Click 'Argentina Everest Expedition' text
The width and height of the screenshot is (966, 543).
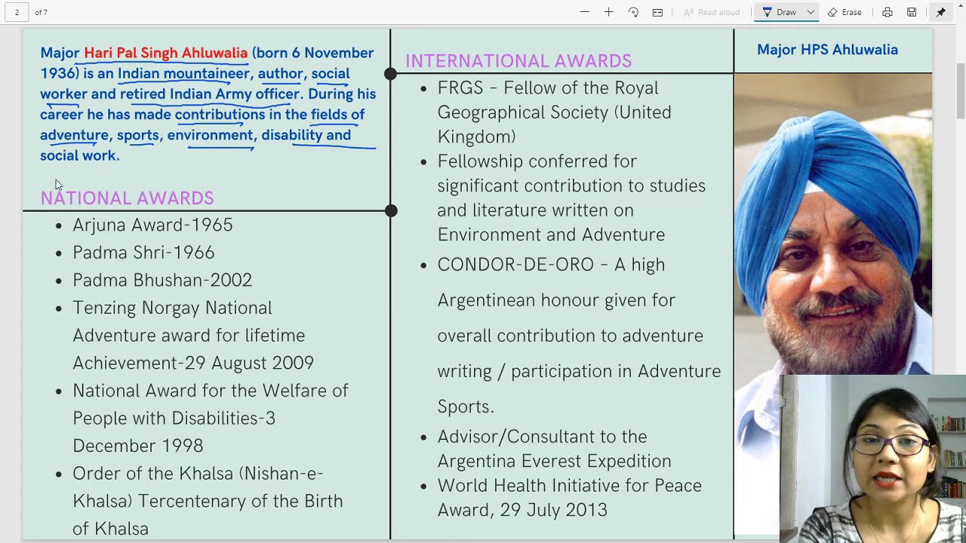click(x=554, y=461)
